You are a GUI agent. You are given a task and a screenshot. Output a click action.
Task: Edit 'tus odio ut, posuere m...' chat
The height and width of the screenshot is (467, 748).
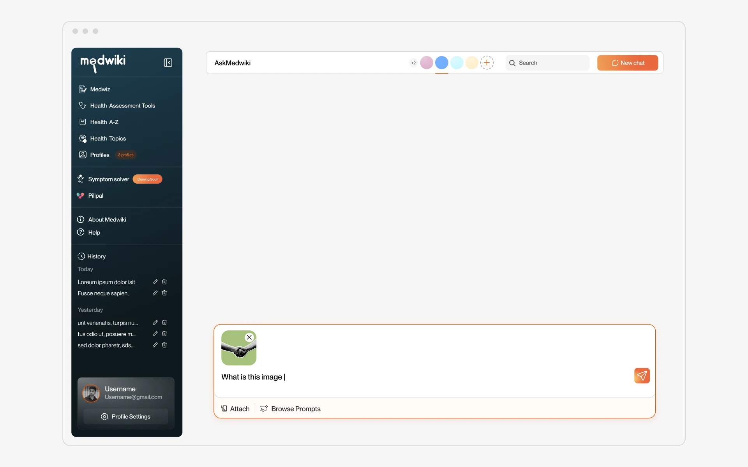[x=155, y=334]
